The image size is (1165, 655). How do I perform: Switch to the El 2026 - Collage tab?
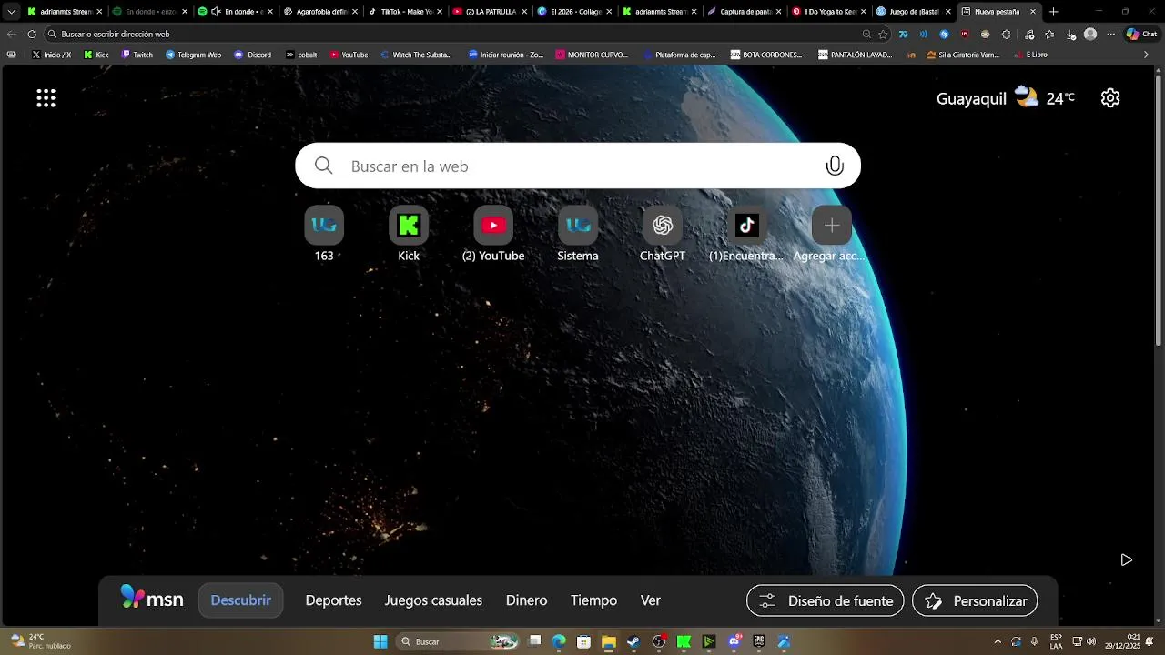tap(574, 12)
